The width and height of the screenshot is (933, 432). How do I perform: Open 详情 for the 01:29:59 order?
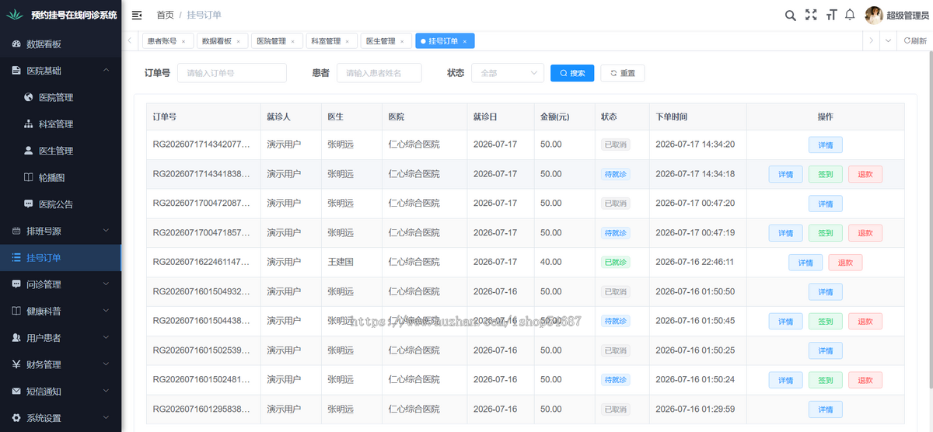[826, 409]
